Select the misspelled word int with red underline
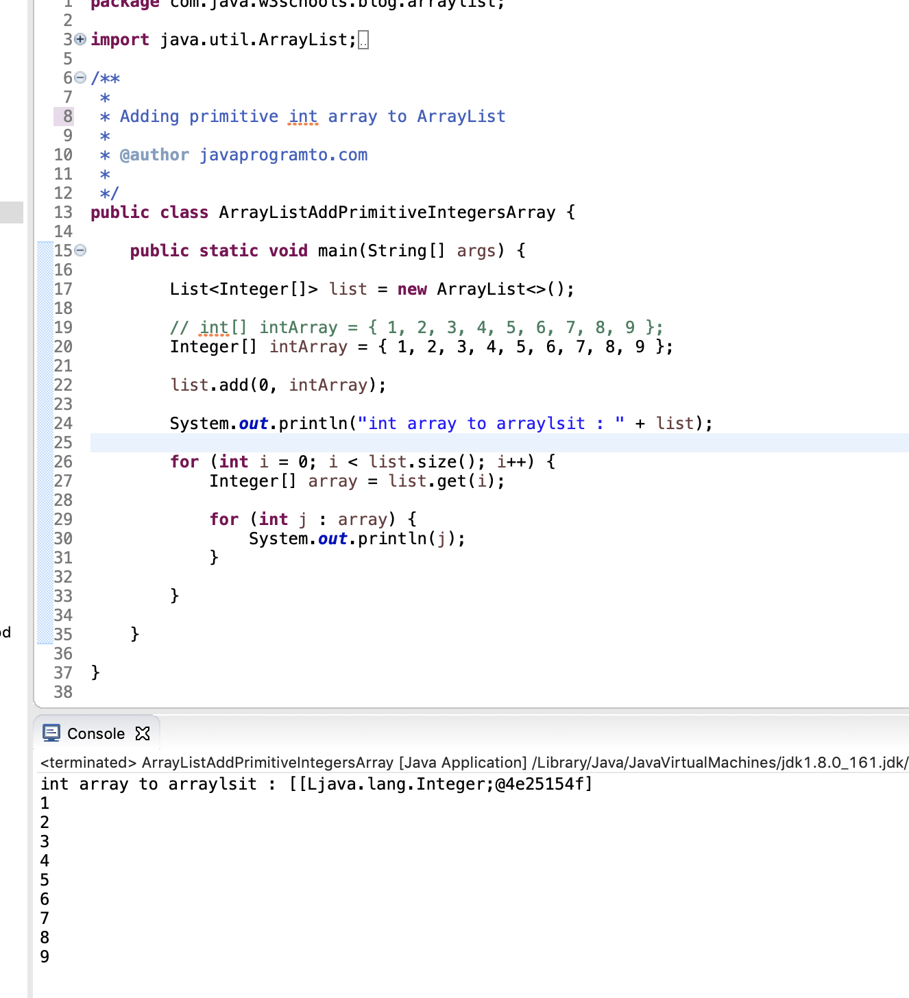This screenshot has height=998, width=909. [x=302, y=116]
